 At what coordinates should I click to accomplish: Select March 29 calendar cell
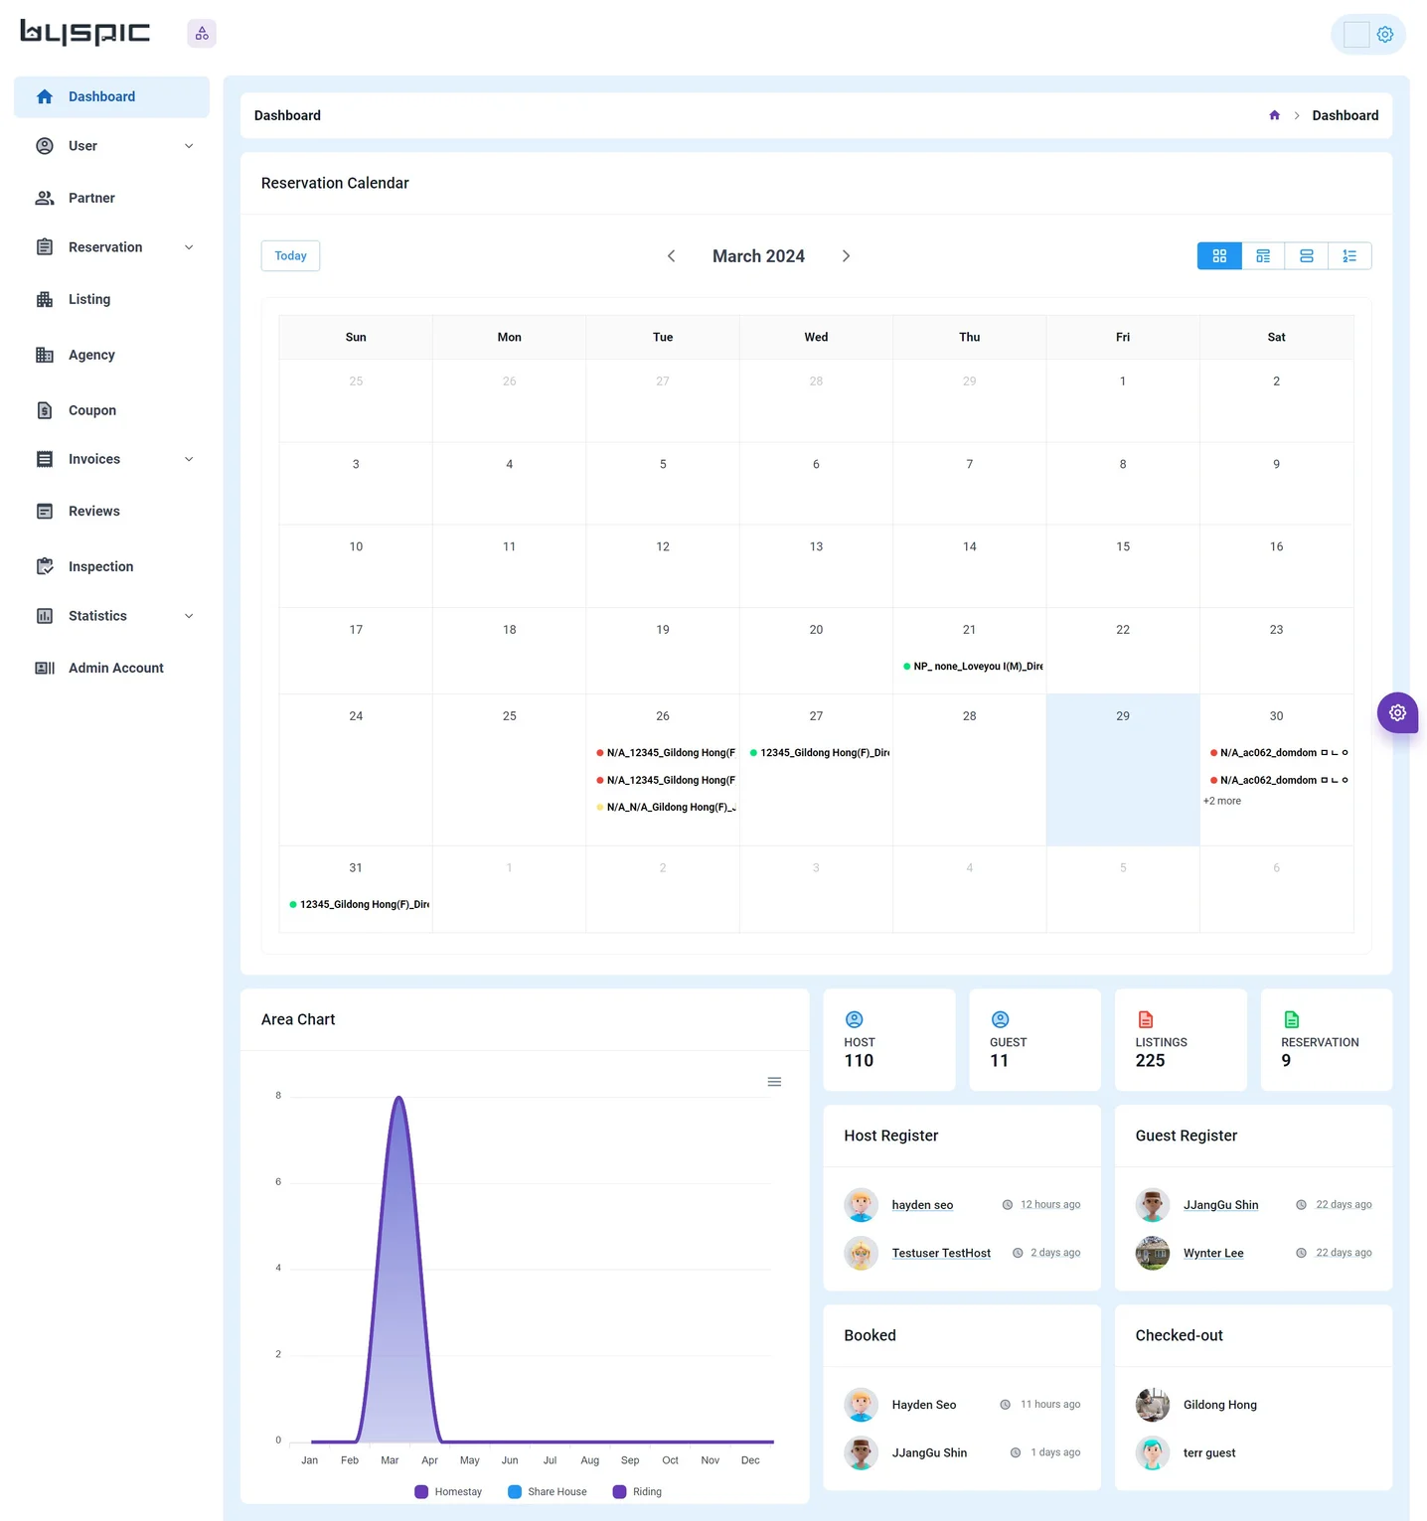tap(1123, 770)
